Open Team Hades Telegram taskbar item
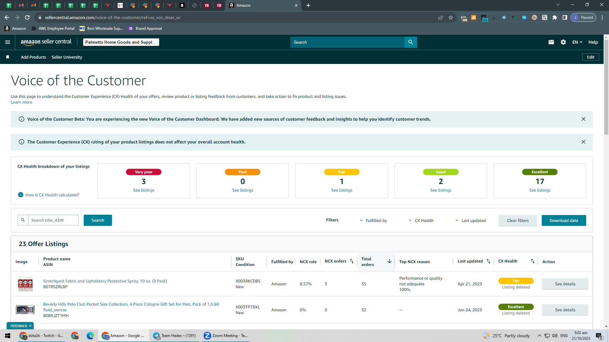This screenshot has height=342, width=609. [x=174, y=336]
